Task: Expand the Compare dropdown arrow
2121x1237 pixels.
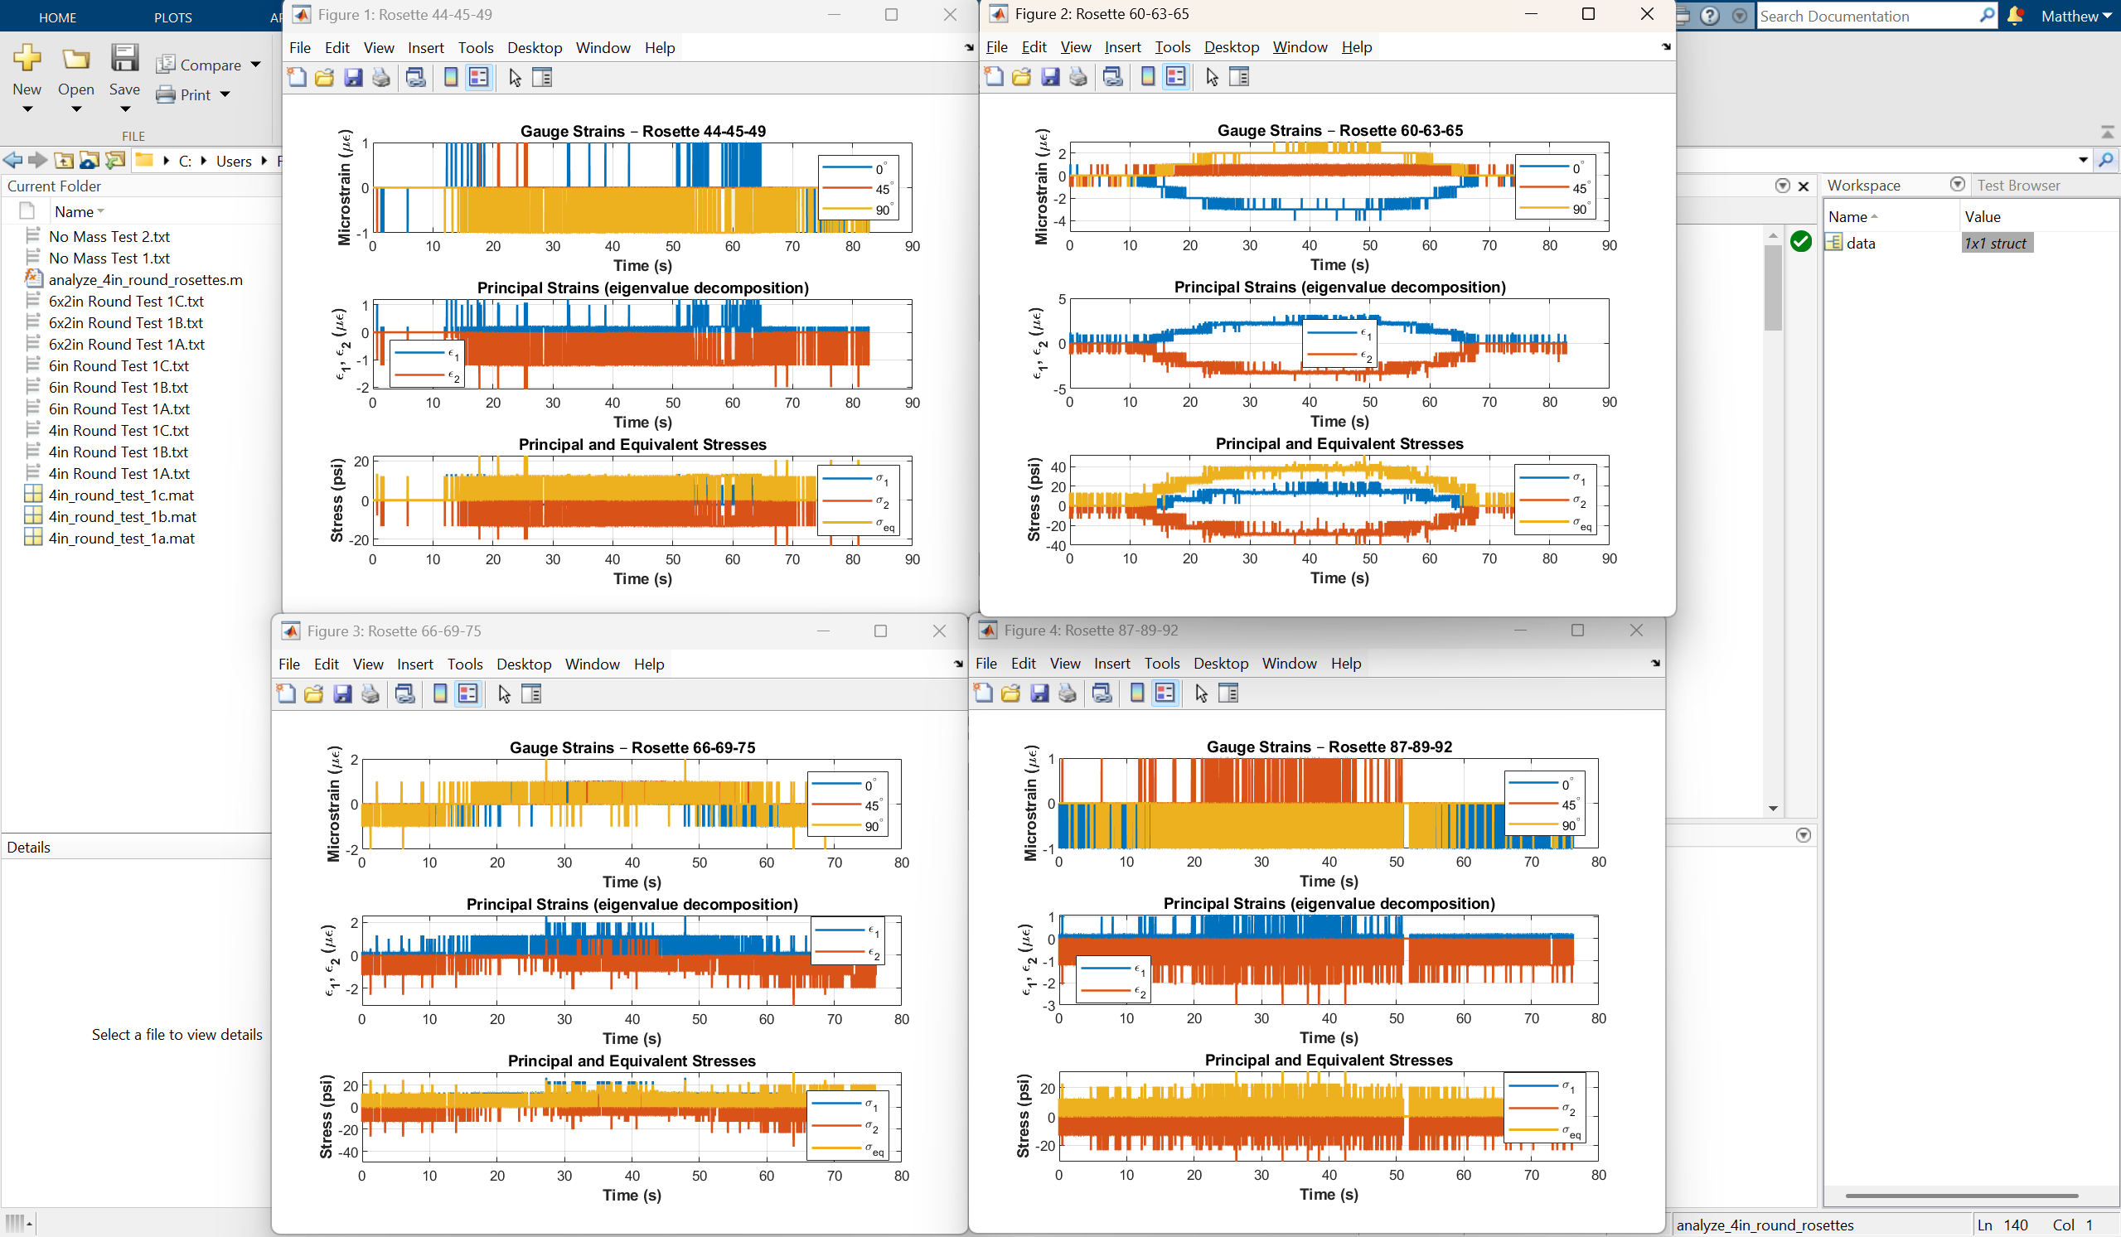Action: coord(256,65)
